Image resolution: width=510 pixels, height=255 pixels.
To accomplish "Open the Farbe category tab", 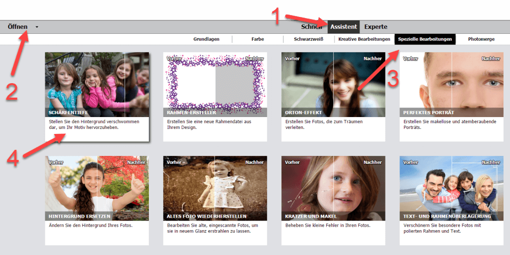I will click(x=257, y=39).
